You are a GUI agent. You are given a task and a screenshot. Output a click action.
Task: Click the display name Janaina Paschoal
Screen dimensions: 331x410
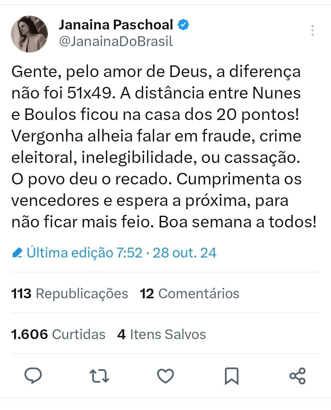pos(116,25)
